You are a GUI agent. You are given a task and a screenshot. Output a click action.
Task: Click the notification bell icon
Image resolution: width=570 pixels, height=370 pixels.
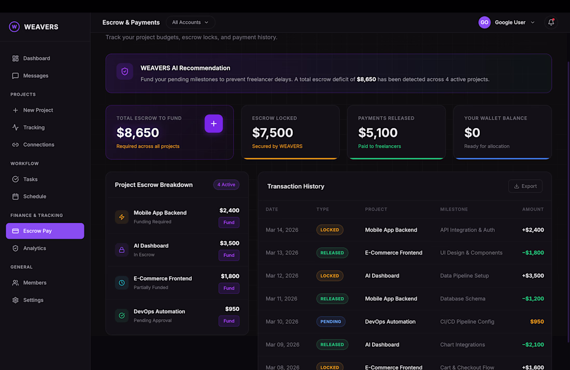click(x=551, y=22)
